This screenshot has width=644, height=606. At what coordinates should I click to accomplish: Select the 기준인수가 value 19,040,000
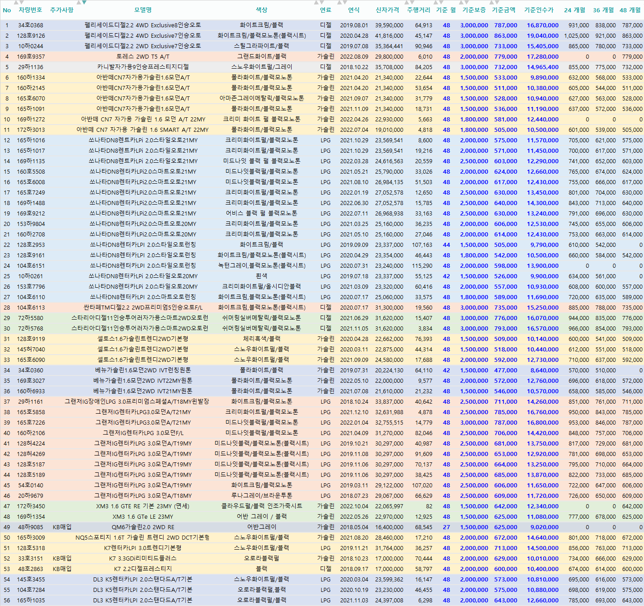[543, 36]
